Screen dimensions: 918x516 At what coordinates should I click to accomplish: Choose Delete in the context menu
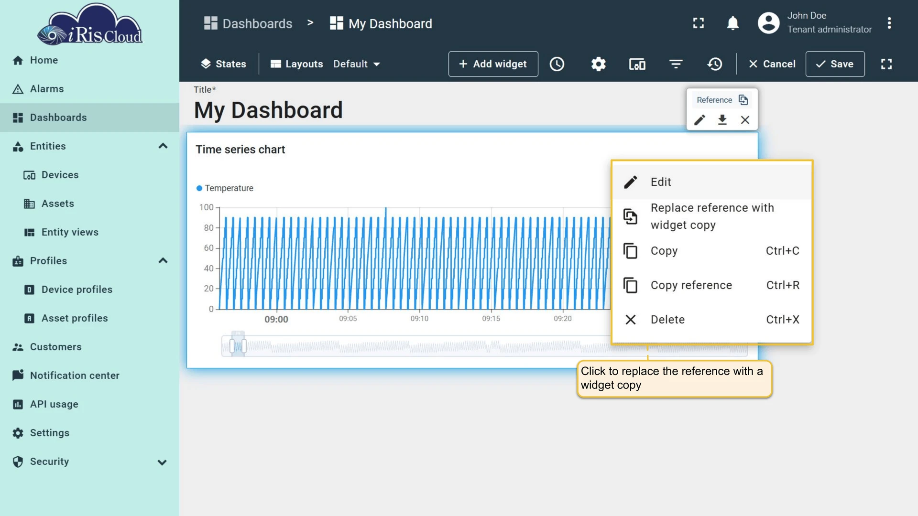[x=712, y=320]
